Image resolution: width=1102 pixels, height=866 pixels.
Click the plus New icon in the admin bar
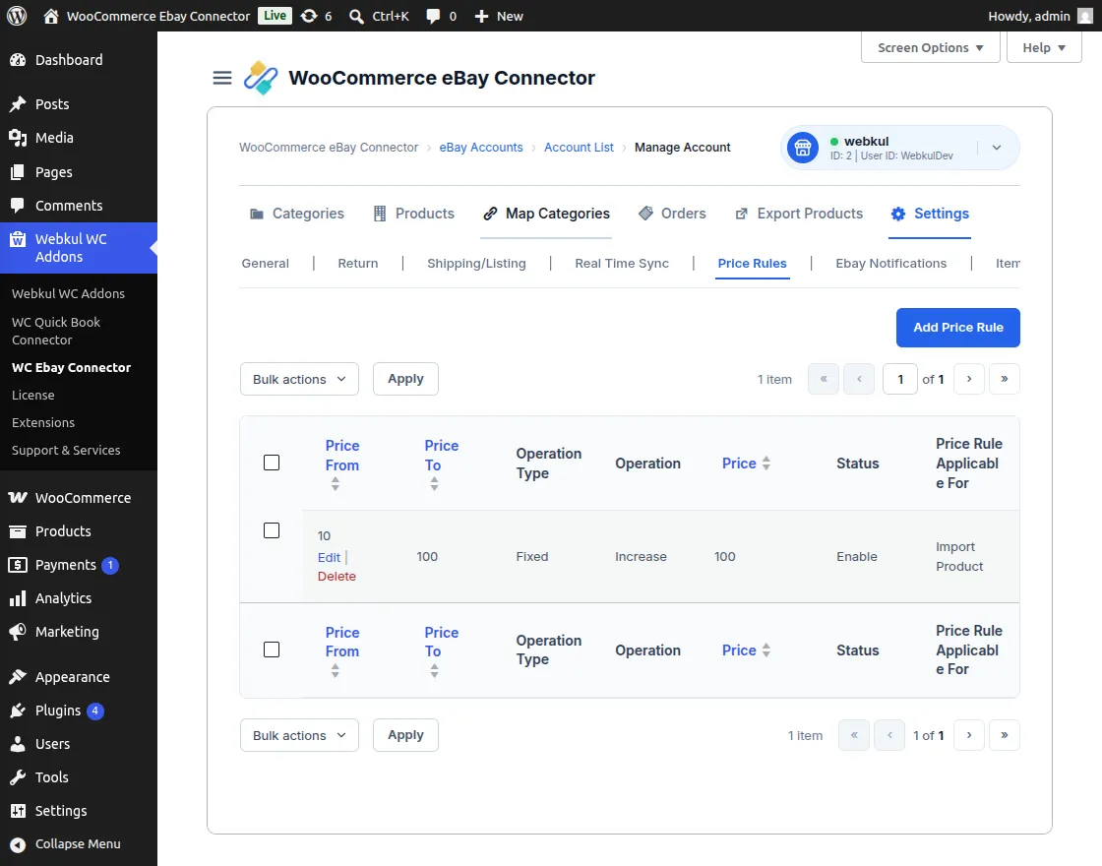coord(481,16)
